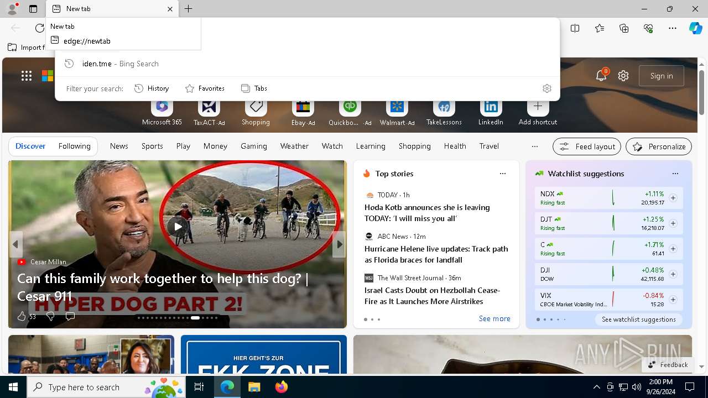Image resolution: width=708 pixels, height=398 pixels.
Task: Add NDX to watchlist
Action: (x=673, y=198)
